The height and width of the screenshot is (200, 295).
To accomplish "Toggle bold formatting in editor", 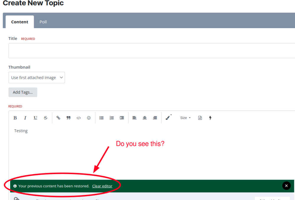I will click(15, 118).
